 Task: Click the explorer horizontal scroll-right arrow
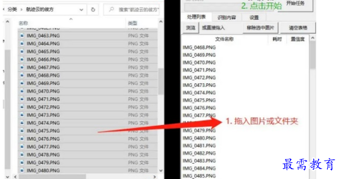pyautogui.click(x=155, y=177)
